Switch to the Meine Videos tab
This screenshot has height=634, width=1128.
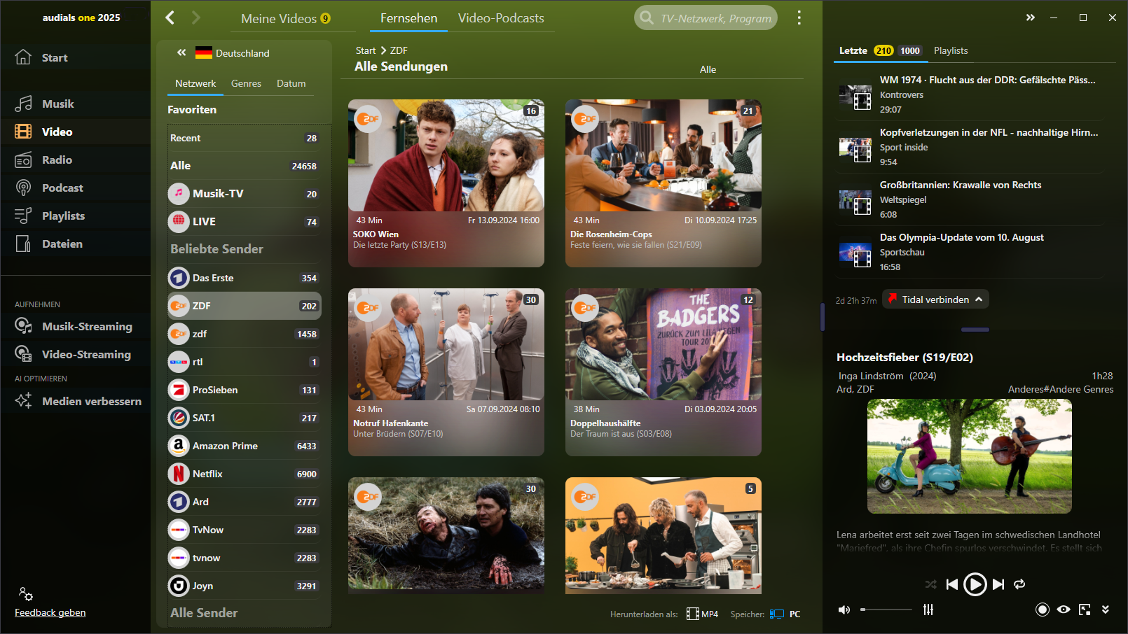coord(286,18)
